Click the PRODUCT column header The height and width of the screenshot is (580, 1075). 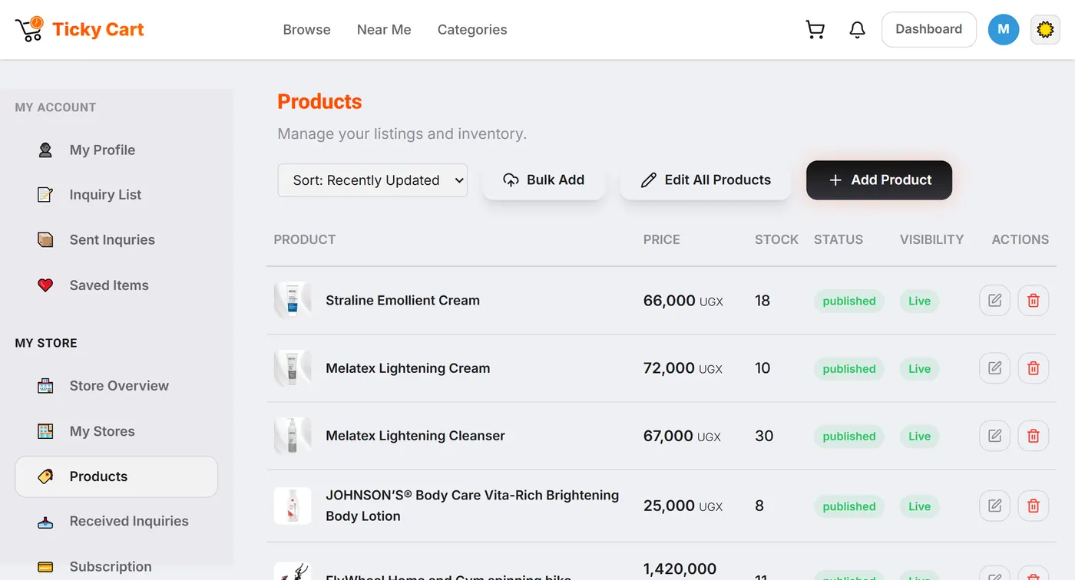pos(305,239)
